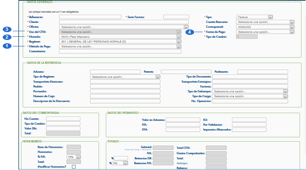Click the Retencion IVA amount field

pyautogui.click(x=163, y=163)
